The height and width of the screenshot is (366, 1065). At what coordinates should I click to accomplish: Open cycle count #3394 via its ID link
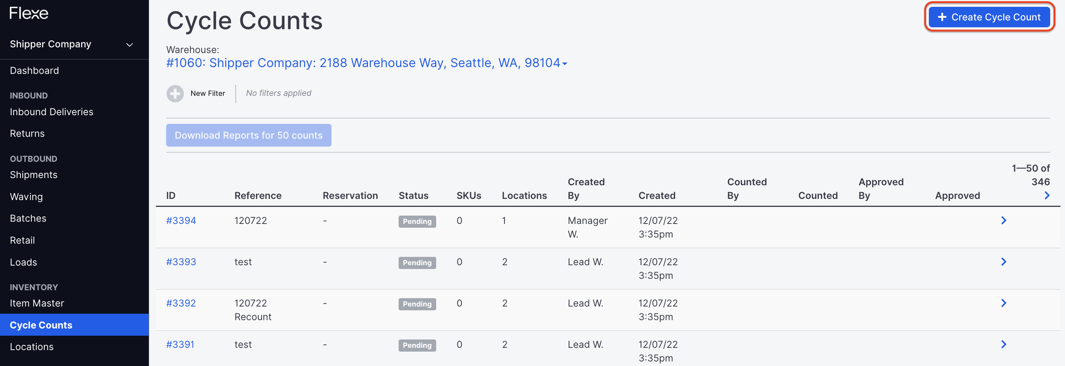pyautogui.click(x=181, y=220)
